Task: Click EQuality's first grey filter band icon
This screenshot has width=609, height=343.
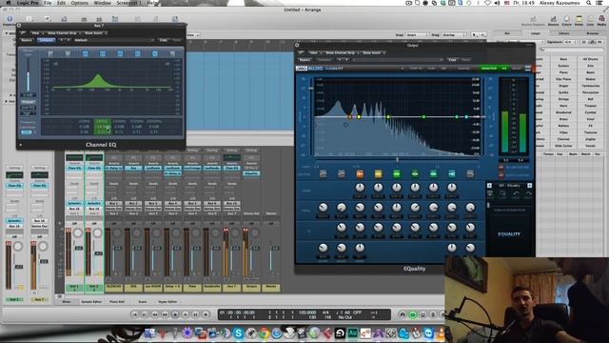Action: [x=323, y=173]
